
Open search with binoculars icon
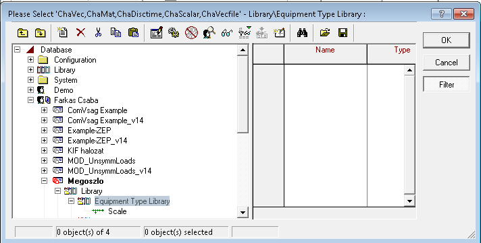coord(302,32)
